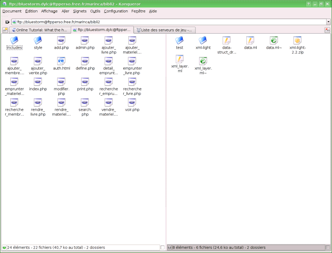
Task: Toggle the left pane link checkbox
Action: click(163, 247)
